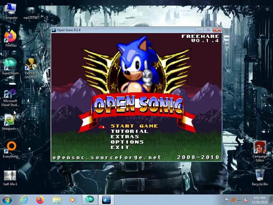Select the Everything desktop shortcut

10,149
